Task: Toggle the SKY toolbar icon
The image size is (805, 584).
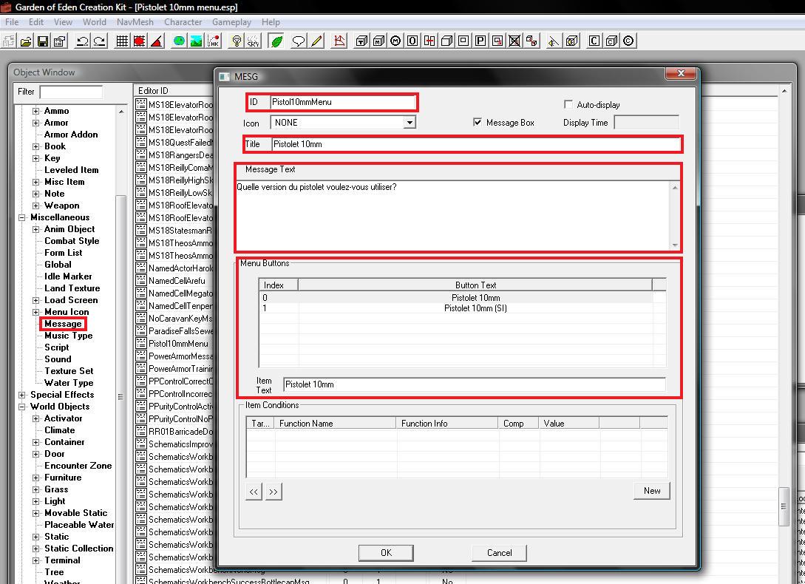Action: 254,41
